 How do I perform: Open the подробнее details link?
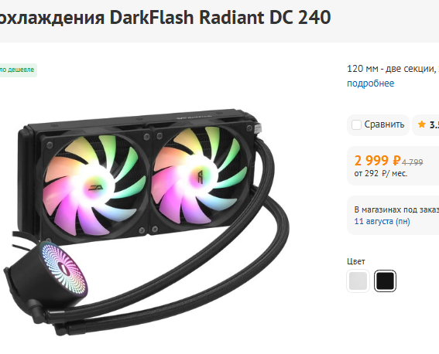(x=370, y=83)
